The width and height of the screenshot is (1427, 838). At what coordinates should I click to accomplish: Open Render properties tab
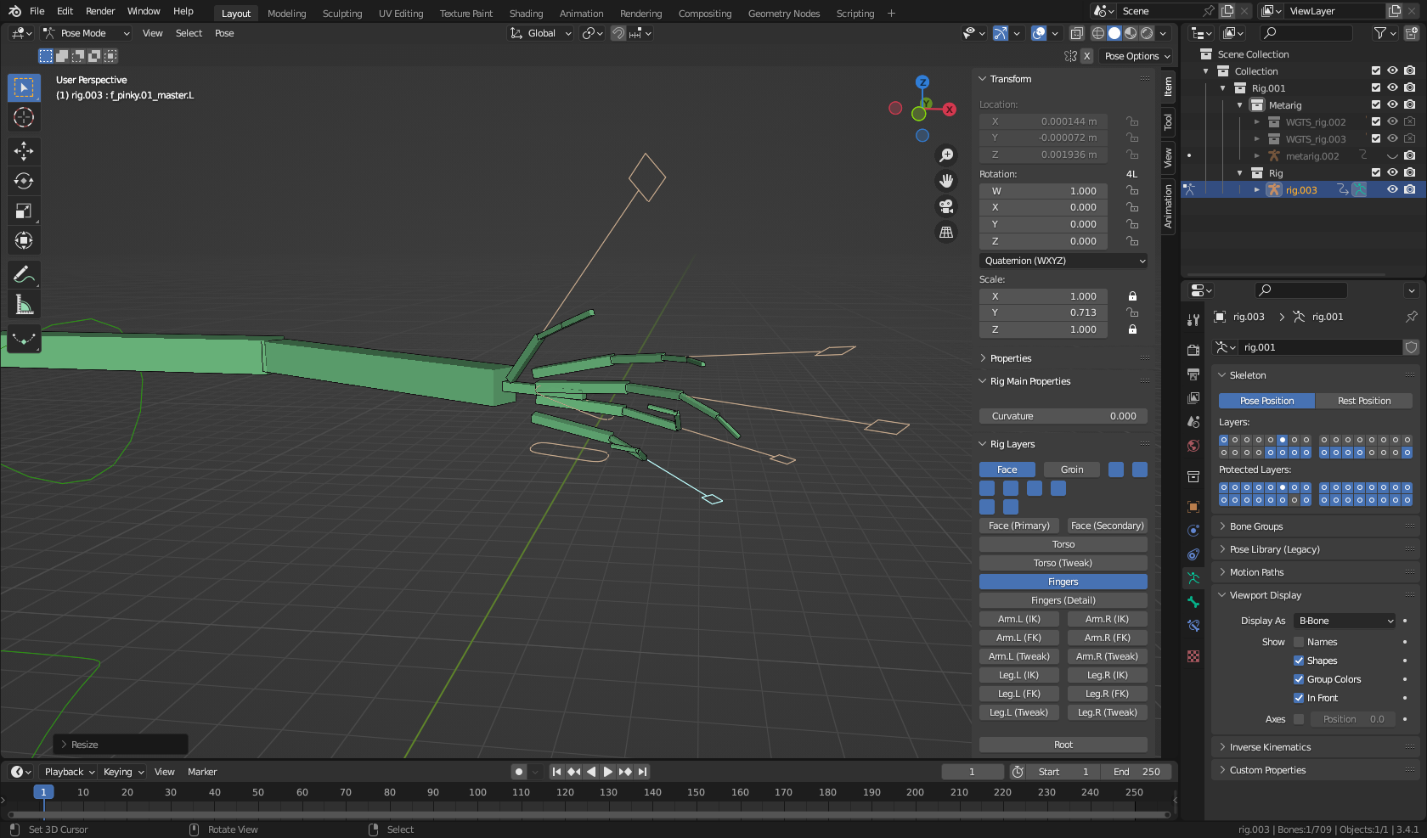(x=1193, y=350)
